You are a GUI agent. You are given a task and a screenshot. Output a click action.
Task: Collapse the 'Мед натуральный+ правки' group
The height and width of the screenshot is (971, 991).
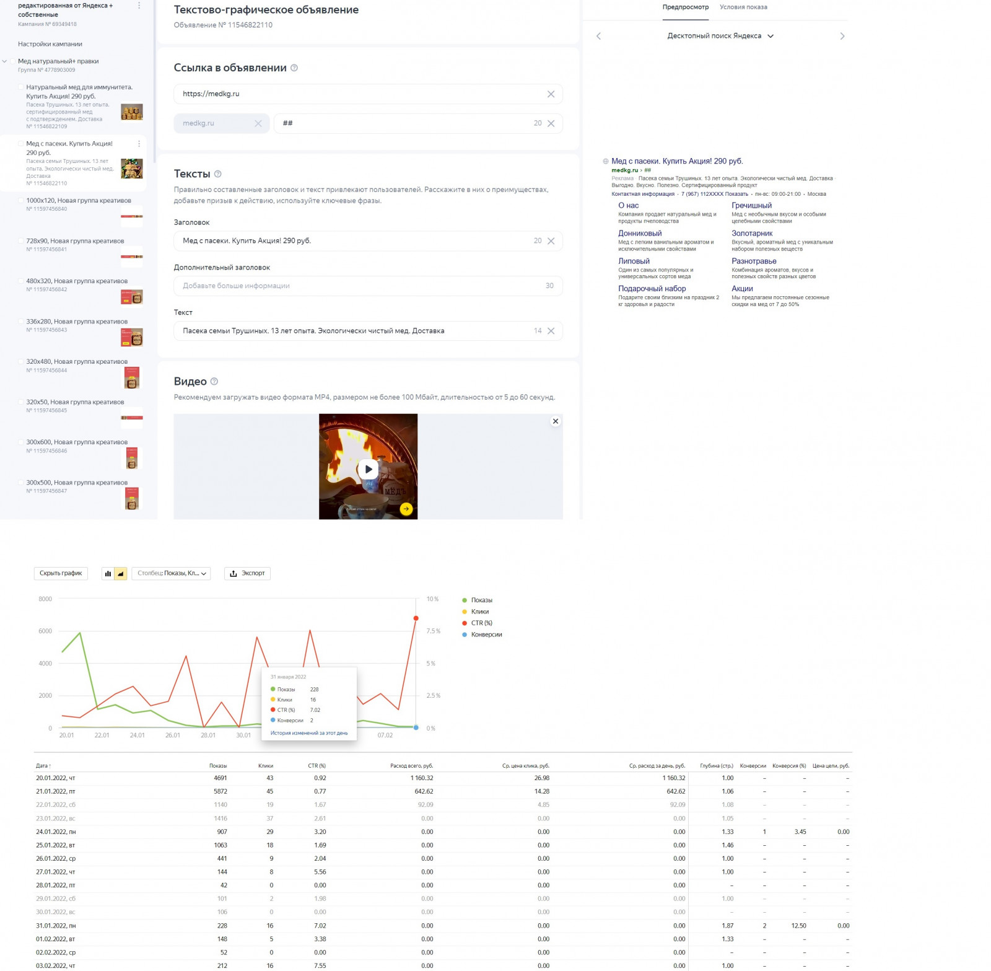pos(4,61)
